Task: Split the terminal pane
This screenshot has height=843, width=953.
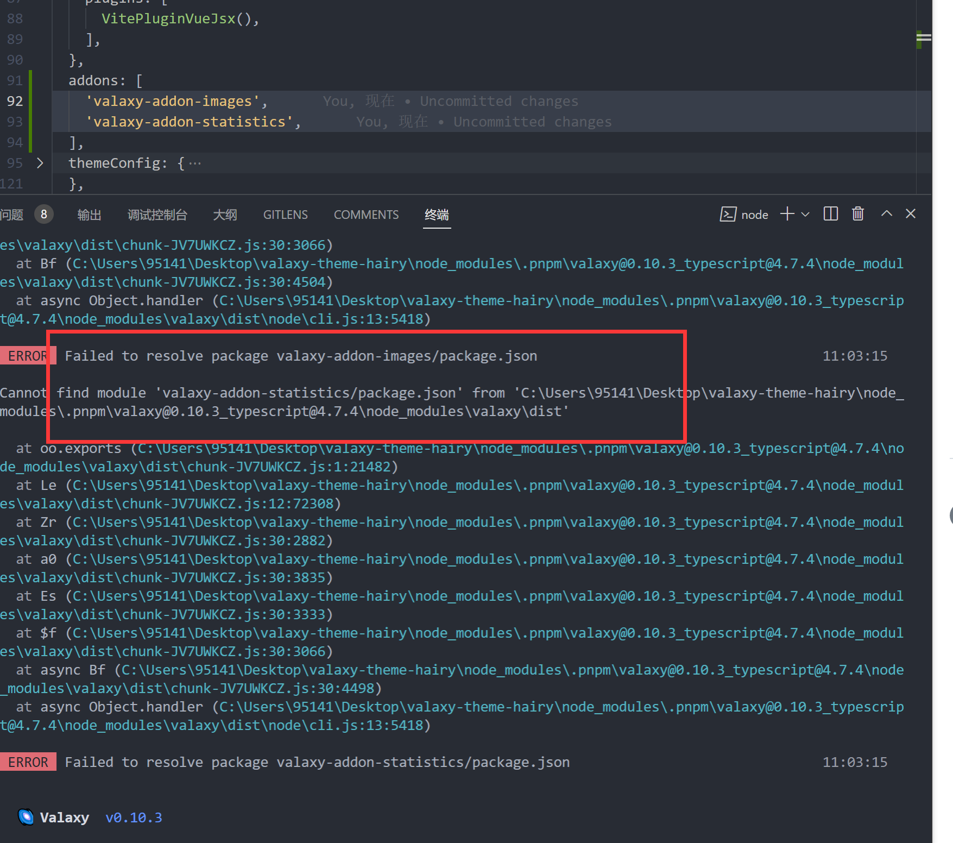Action: click(830, 213)
